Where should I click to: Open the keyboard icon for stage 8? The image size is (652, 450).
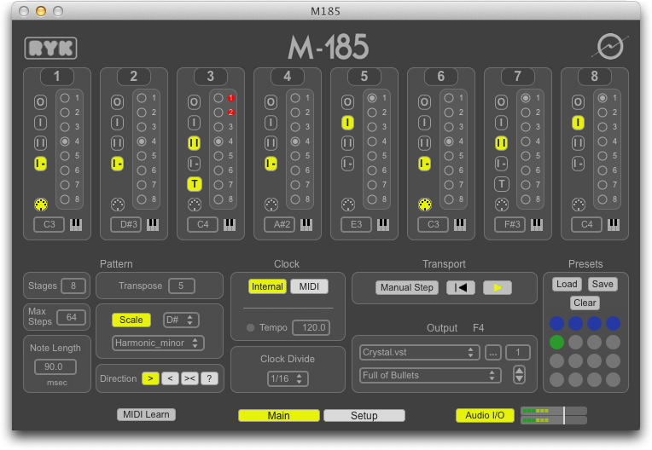pos(614,225)
